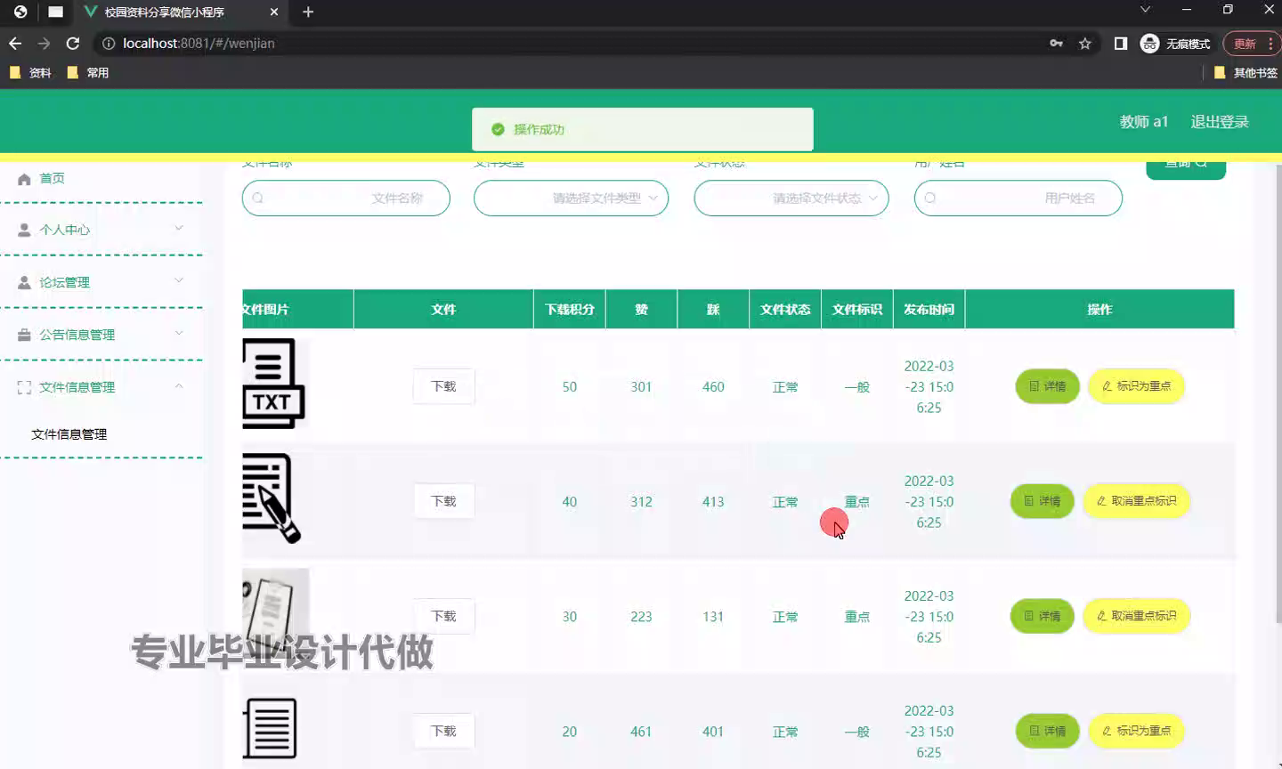This screenshot has width=1282, height=769.
Task: Click the 文件标识 column header
Action: tap(857, 309)
